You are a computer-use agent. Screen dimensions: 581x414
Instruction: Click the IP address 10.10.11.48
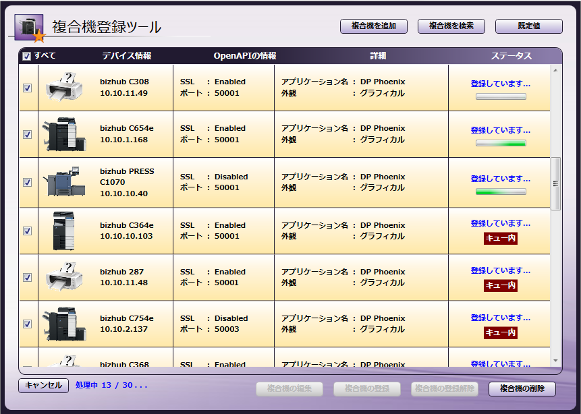123,283
